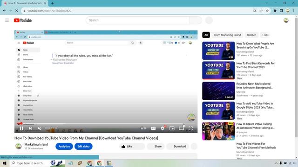
Task: Open Analytics for this video
Action: tap(64, 147)
